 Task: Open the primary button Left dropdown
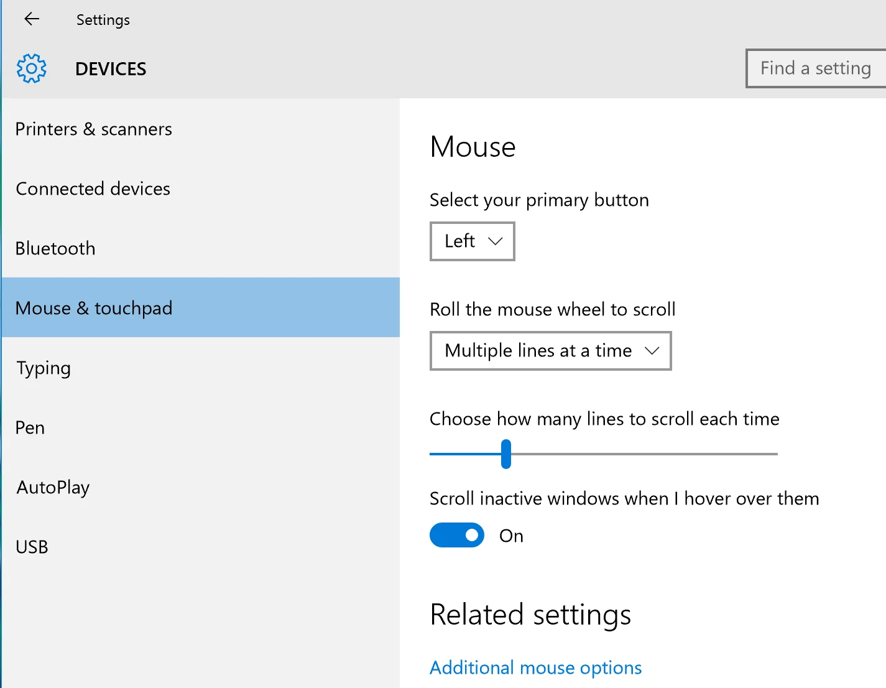pyautogui.click(x=473, y=241)
